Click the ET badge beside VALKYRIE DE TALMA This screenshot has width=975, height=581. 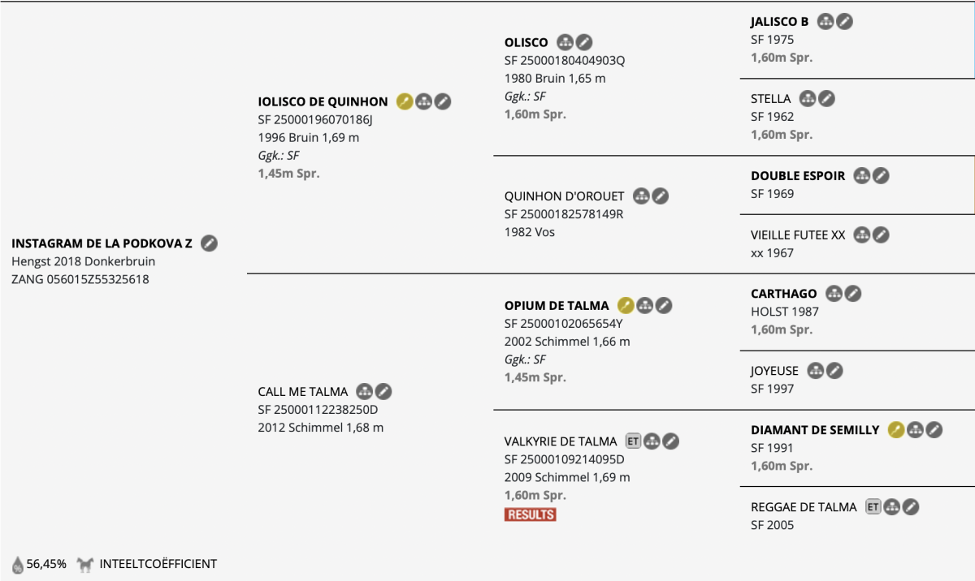pyautogui.click(x=633, y=441)
